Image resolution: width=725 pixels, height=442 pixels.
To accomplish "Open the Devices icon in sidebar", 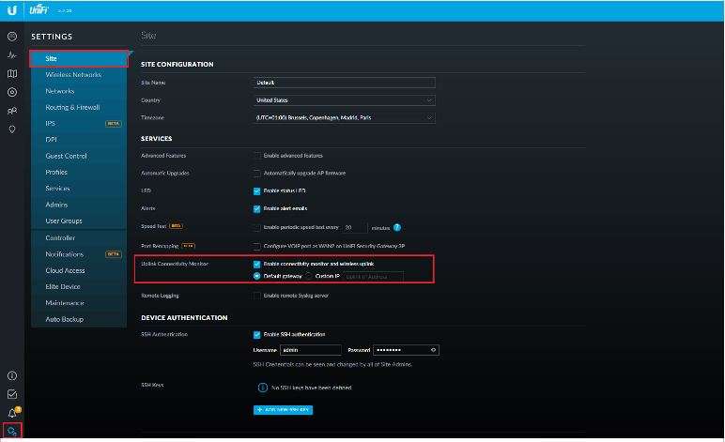I will point(12,92).
